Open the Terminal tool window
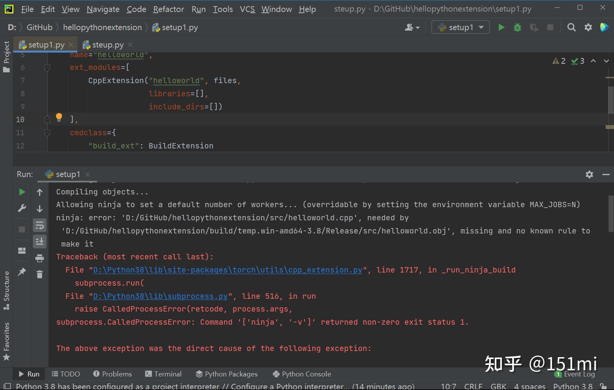614x390 pixels. point(163,374)
